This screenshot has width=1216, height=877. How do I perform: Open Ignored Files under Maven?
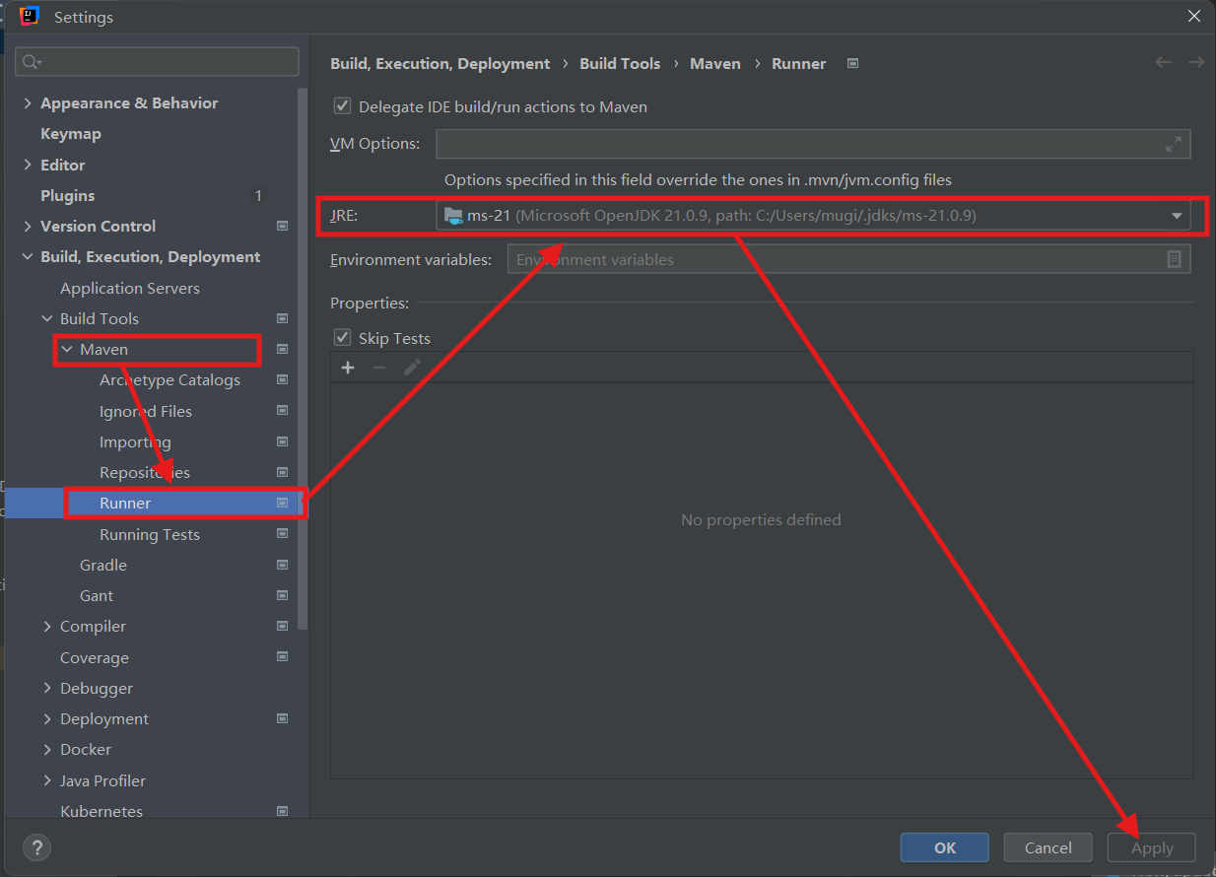coord(146,411)
